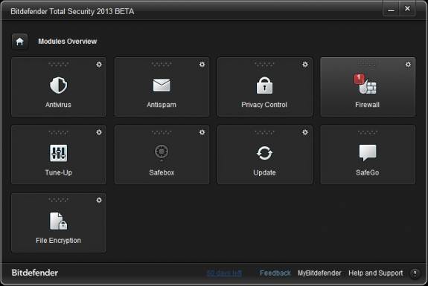Open settings gear on the Antispam tile
This screenshot has width=428, height=286.
coord(202,65)
